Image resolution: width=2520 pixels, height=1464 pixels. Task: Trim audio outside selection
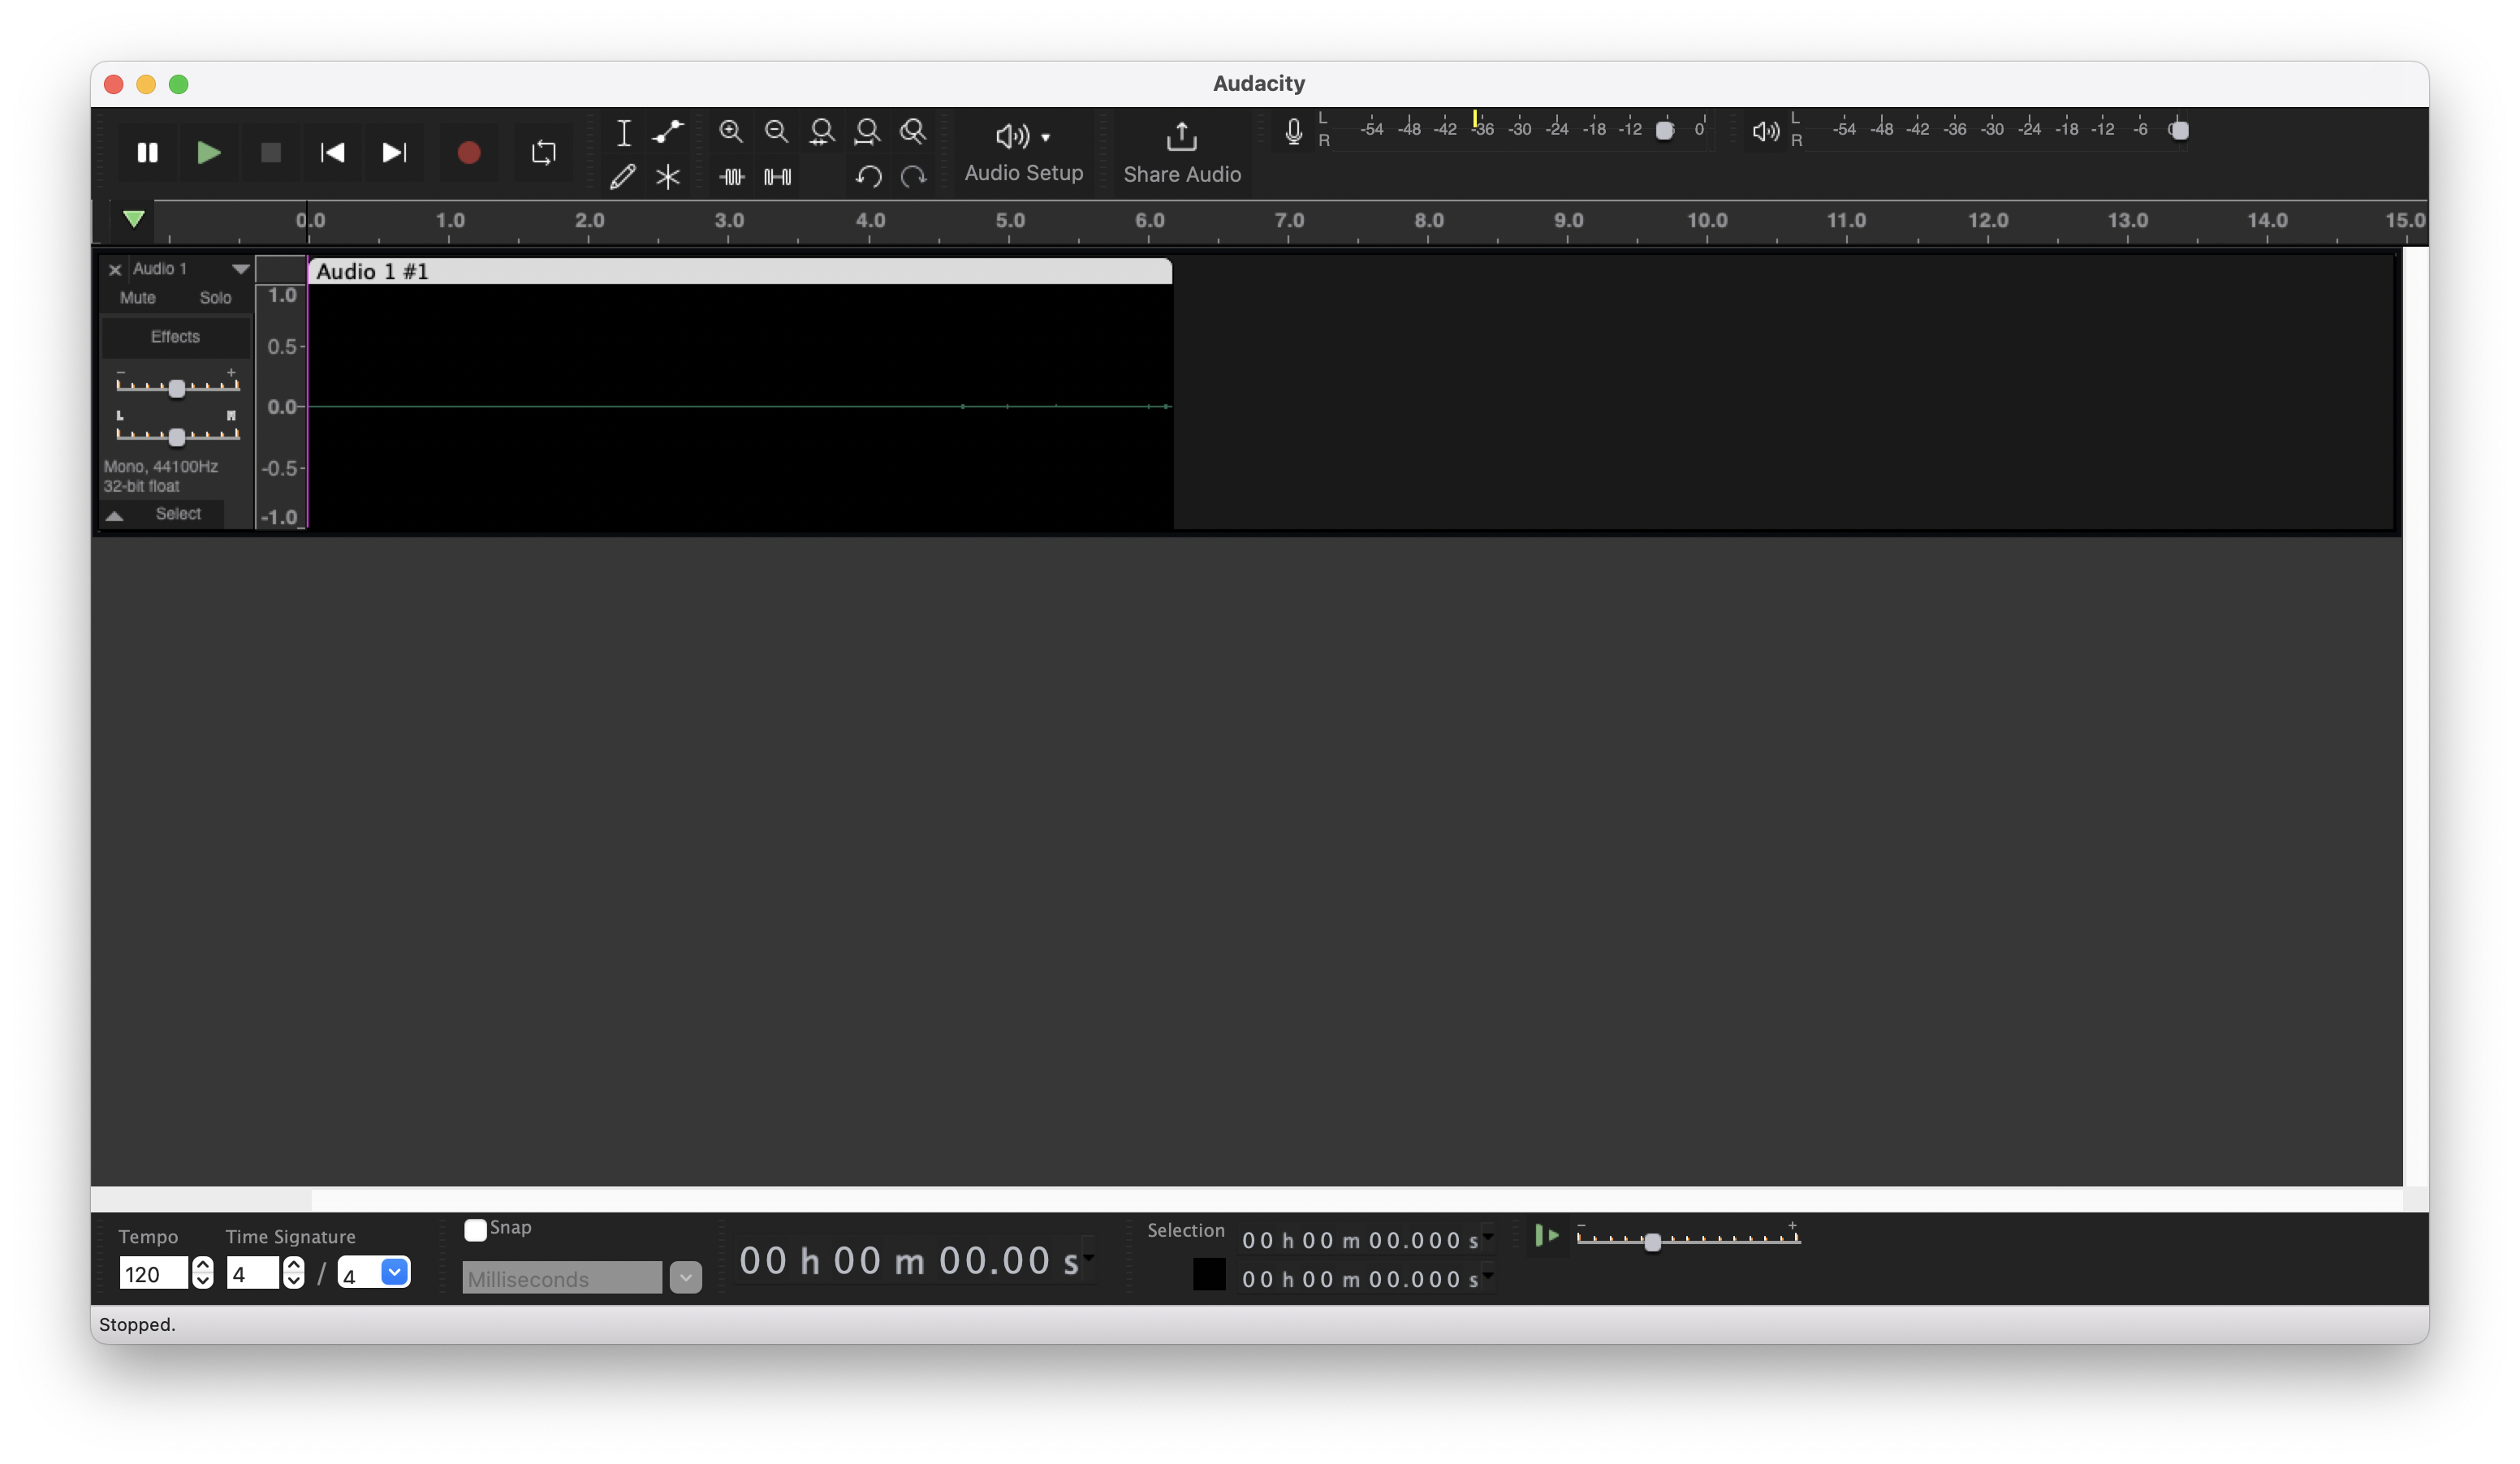coord(731,176)
